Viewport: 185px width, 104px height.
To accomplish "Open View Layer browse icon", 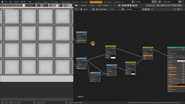I will 160,2.
